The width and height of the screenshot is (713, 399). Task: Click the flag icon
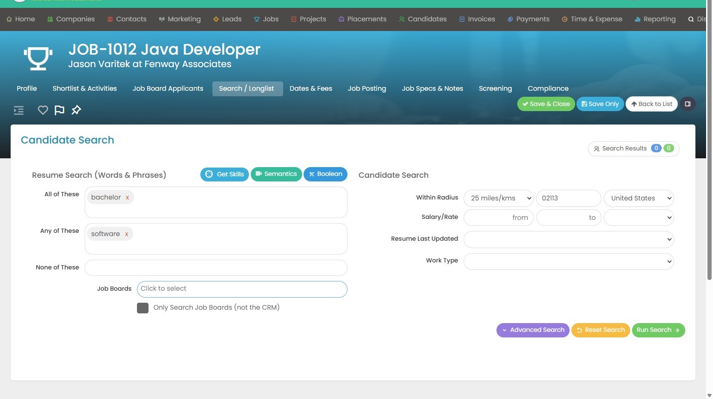59,110
